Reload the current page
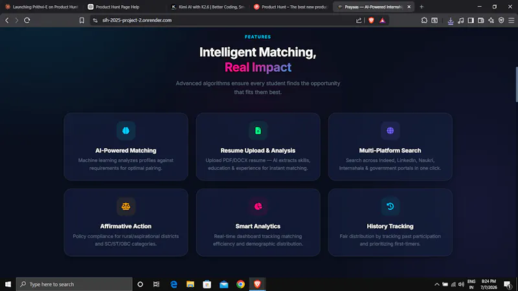This screenshot has width=518, height=291. [27, 21]
